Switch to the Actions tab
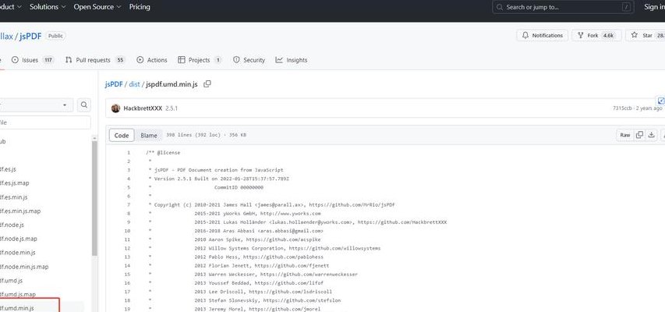665x312 pixels. [x=152, y=60]
